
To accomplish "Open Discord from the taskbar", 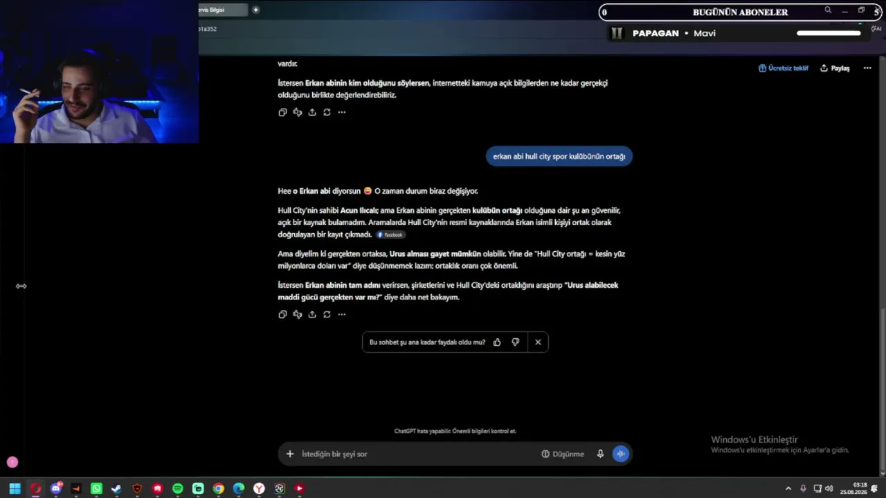I will (56, 489).
